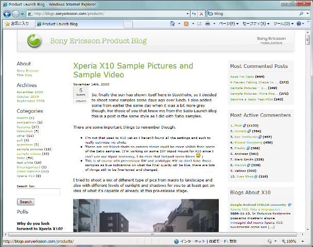The image size is (313, 247).
Task: Open the セーフティ(S) menu
Action: pos(256,24)
